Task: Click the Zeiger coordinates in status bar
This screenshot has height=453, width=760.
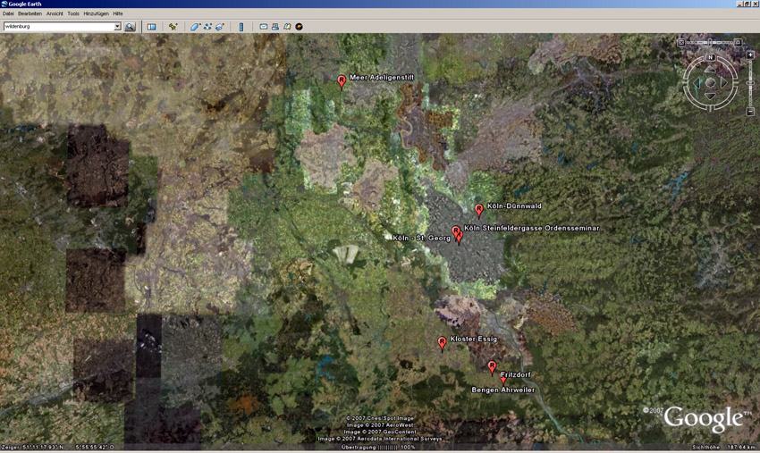Action: pyautogui.click(x=58, y=447)
